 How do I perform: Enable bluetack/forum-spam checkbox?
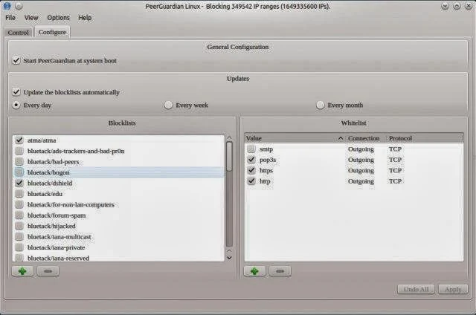pos(19,215)
